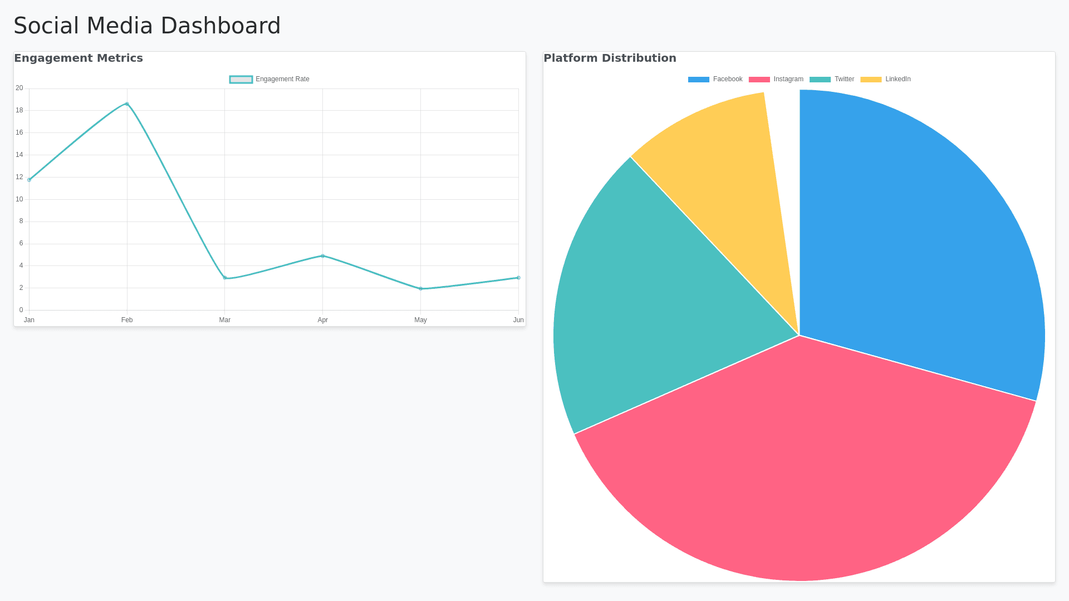Select the April data point on line chart
The width and height of the screenshot is (1069, 601).
click(x=323, y=256)
